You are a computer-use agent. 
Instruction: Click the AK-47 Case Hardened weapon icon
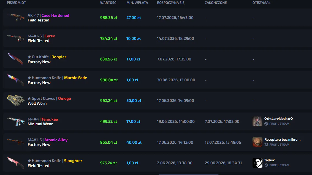tap(16, 17)
